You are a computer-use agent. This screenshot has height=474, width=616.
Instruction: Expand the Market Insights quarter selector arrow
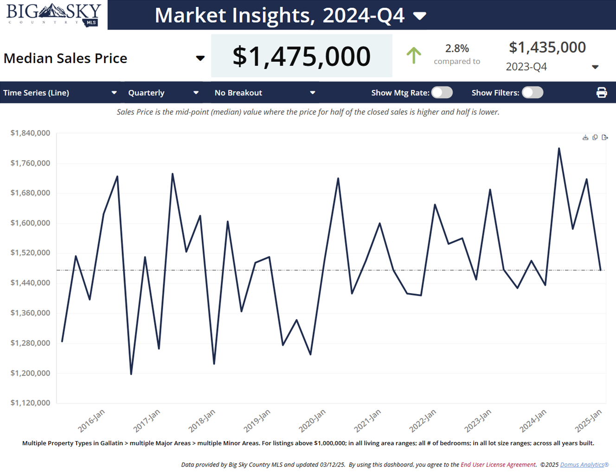coord(420,16)
